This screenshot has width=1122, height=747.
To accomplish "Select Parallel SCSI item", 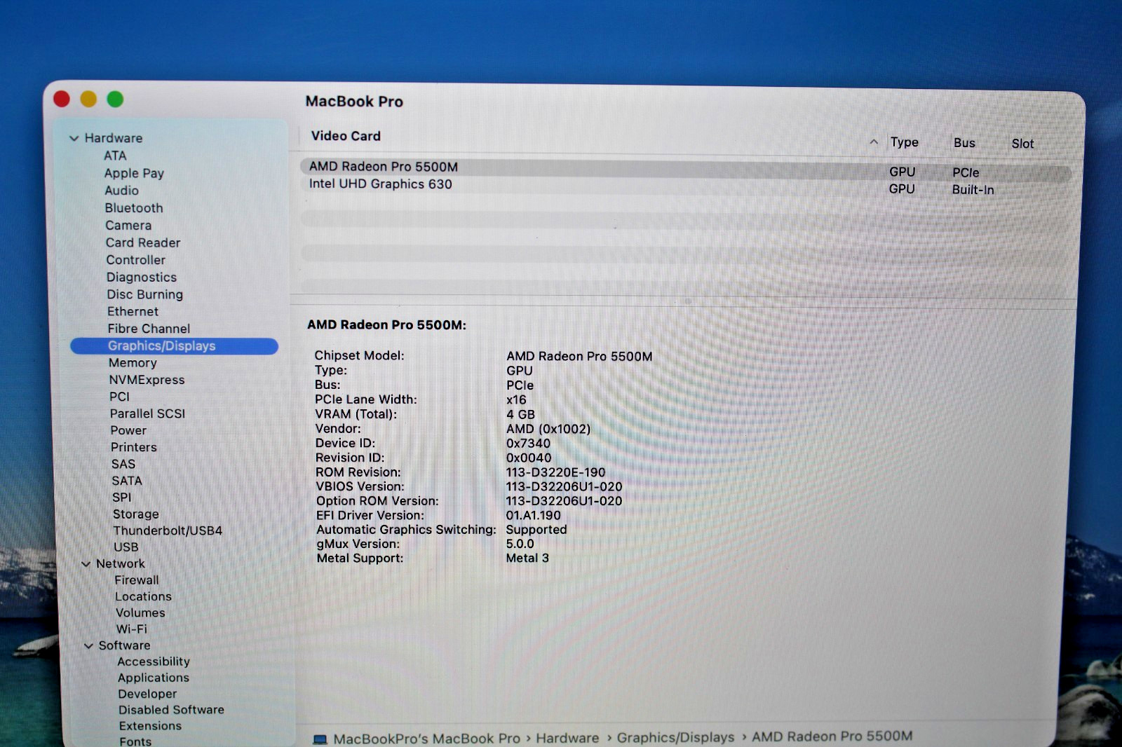I will (147, 413).
